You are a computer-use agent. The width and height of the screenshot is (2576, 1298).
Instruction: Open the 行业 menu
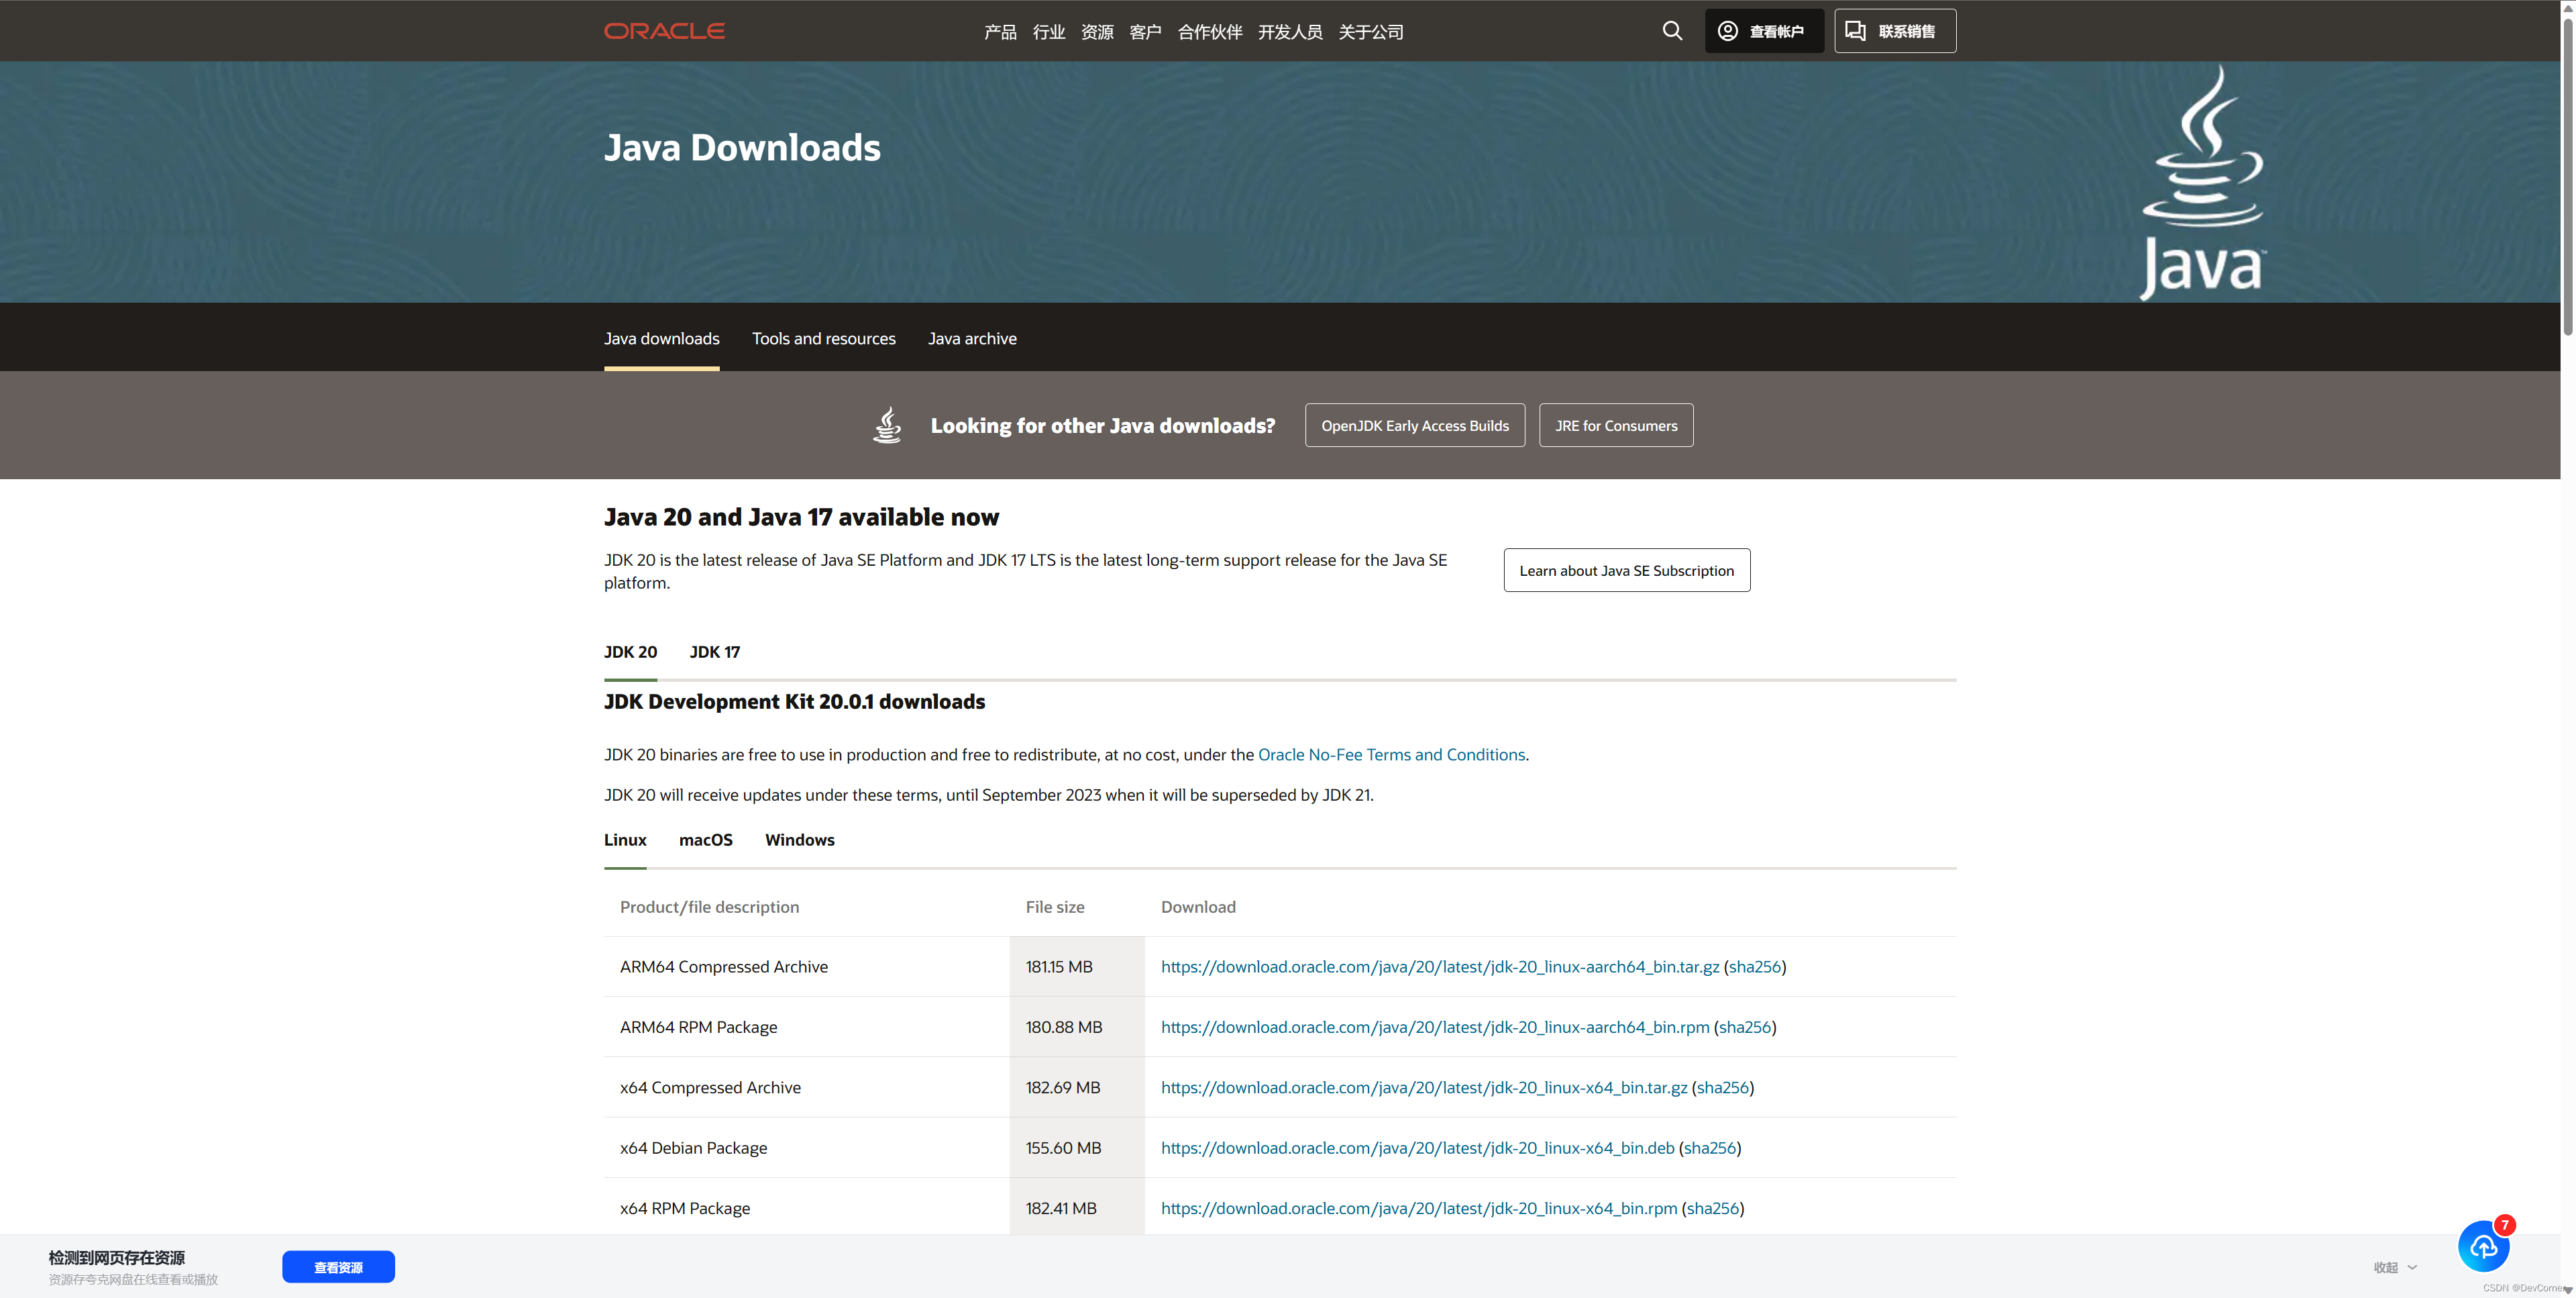click(x=1049, y=32)
